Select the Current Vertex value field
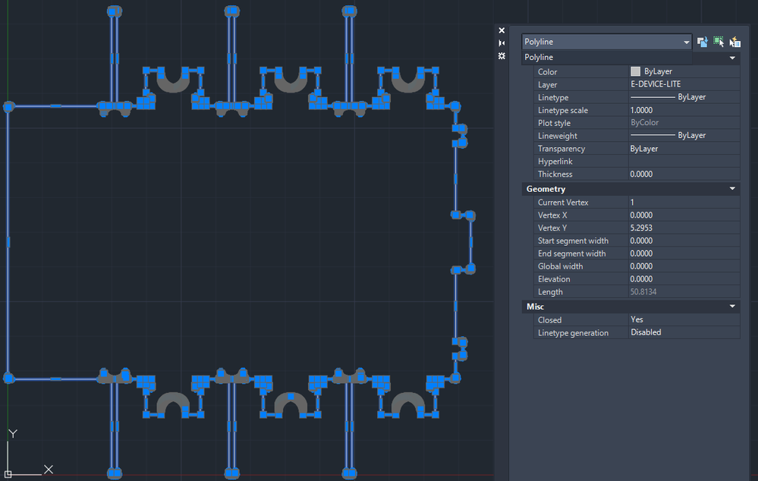Viewport: 758px width, 481px height. [684, 202]
